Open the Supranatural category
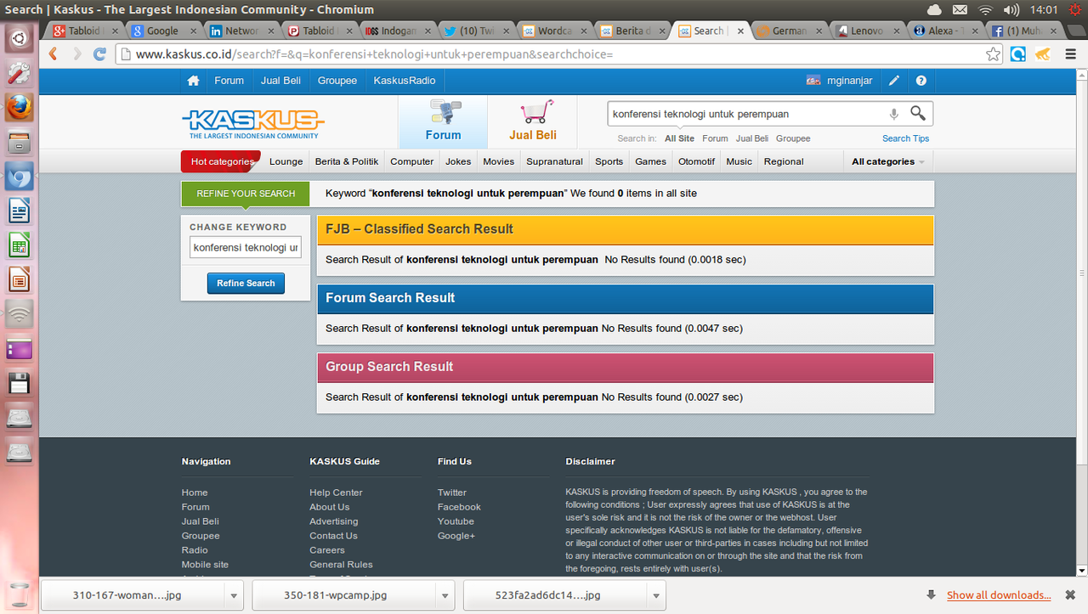This screenshot has height=614, width=1088. pos(554,161)
